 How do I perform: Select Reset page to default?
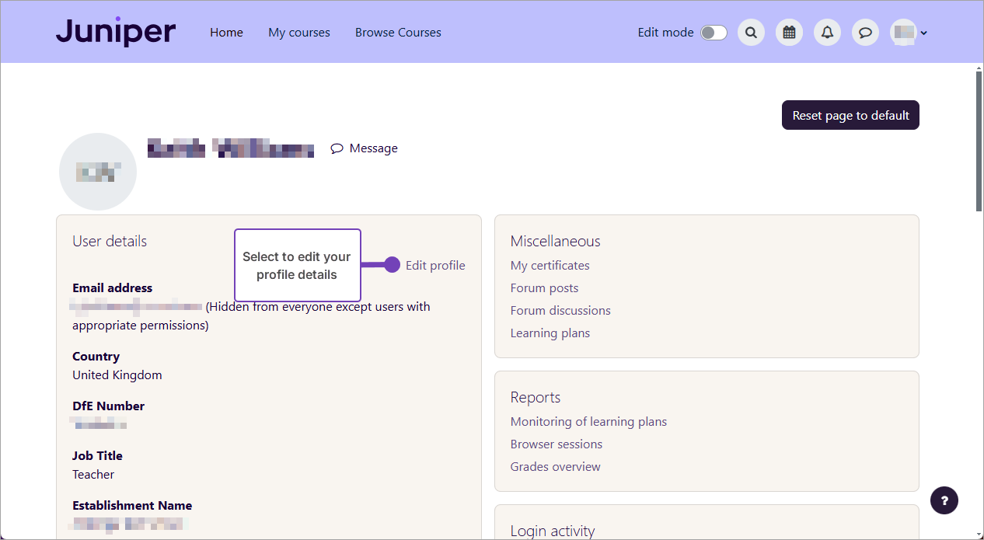click(850, 114)
